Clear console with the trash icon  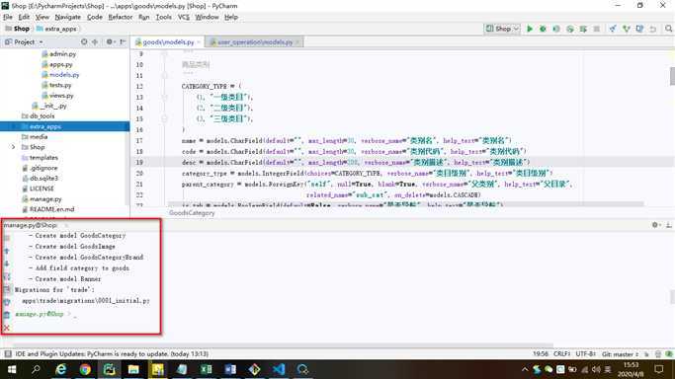coord(7,315)
